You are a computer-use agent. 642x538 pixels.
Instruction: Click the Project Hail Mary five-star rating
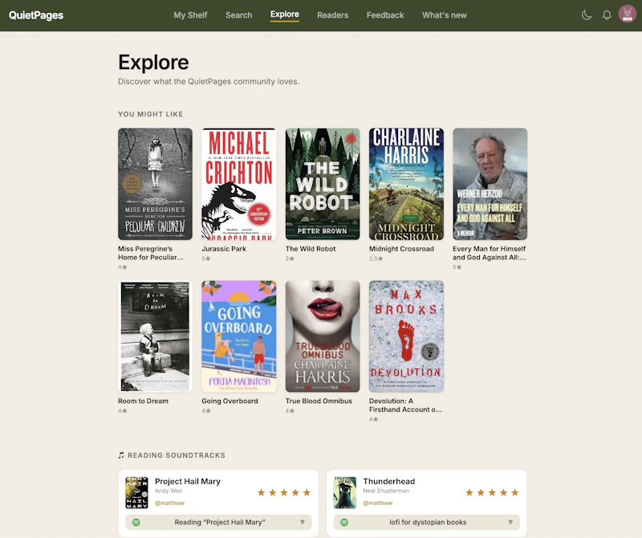tap(284, 492)
